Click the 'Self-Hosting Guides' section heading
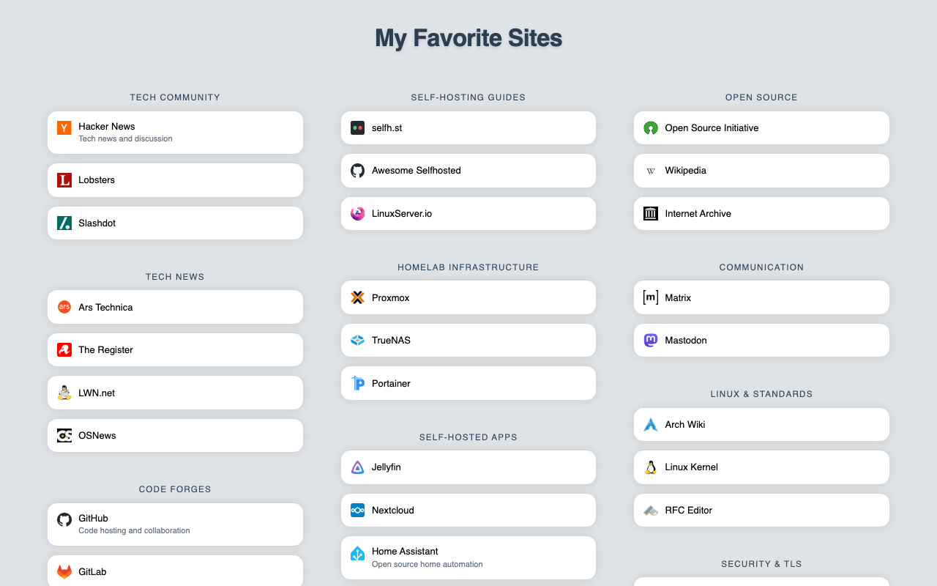This screenshot has height=586, width=937. [x=468, y=97]
